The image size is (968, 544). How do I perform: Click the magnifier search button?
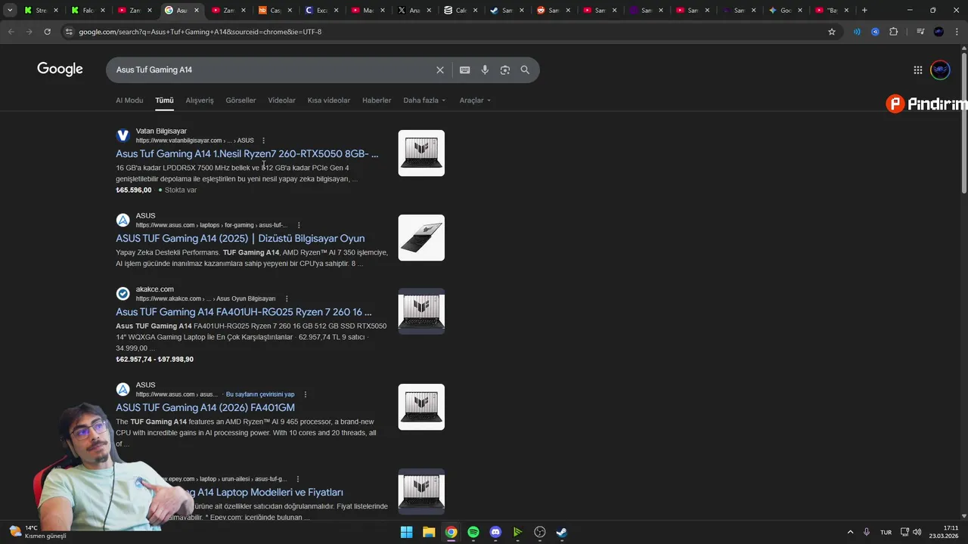525,70
